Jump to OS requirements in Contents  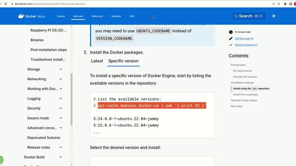pyautogui.click(x=242, y=71)
